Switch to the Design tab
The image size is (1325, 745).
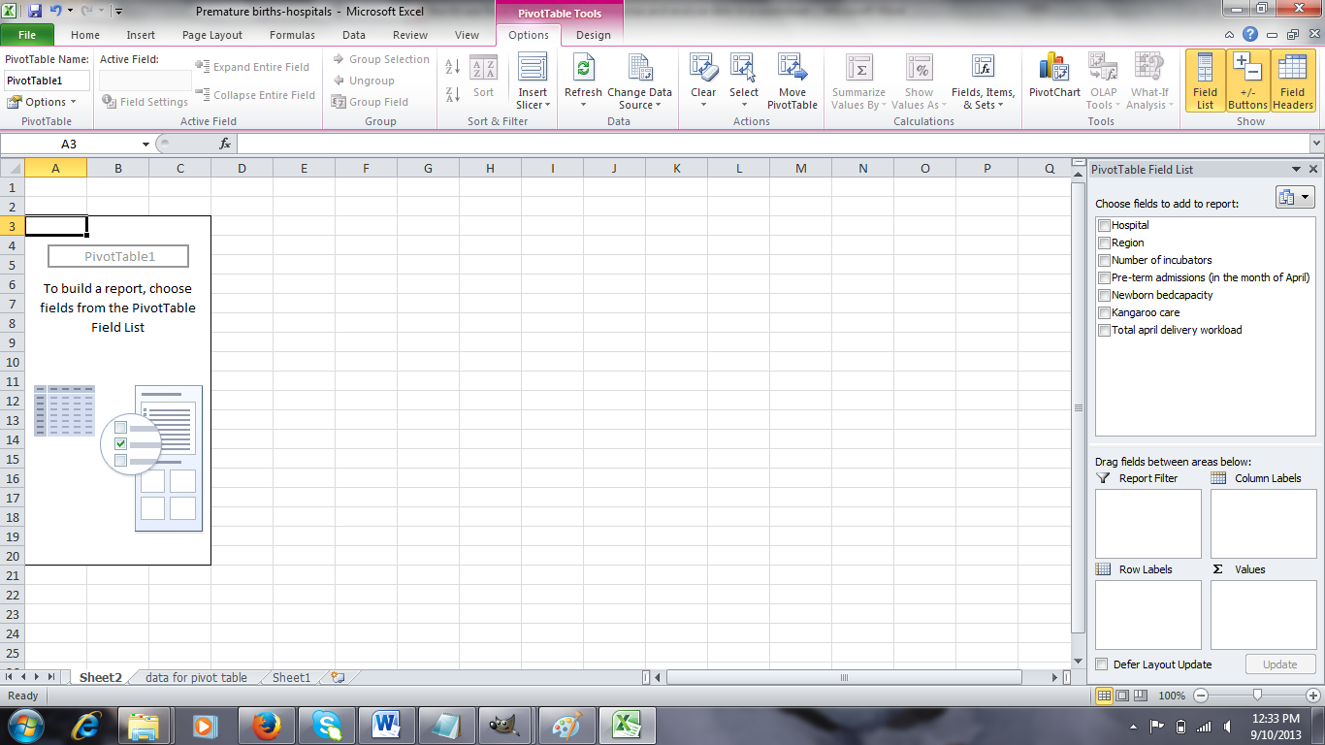pos(594,35)
